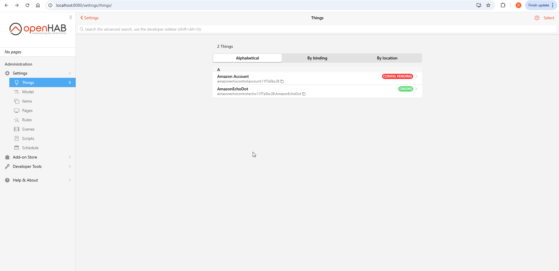Click the Scripts document icon
This screenshot has height=271, width=559.
click(x=17, y=138)
